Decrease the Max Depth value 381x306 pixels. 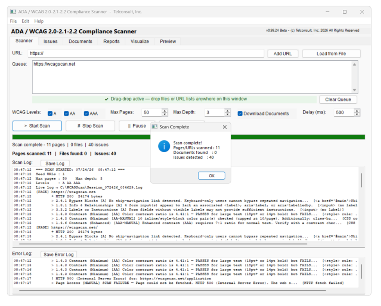pyautogui.click(x=227, y=114)
